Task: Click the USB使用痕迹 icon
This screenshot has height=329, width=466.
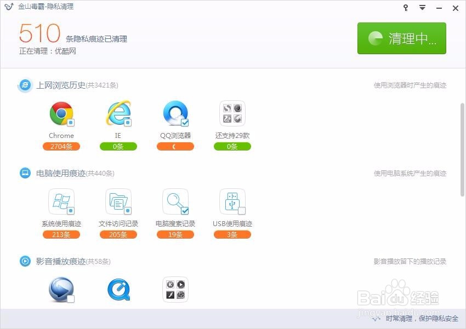Action: (232, 201)
